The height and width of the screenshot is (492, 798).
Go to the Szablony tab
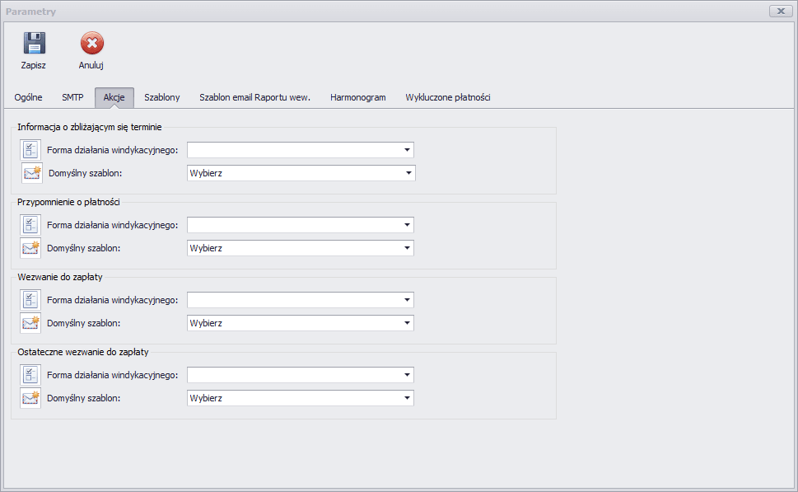coord(162,97)
